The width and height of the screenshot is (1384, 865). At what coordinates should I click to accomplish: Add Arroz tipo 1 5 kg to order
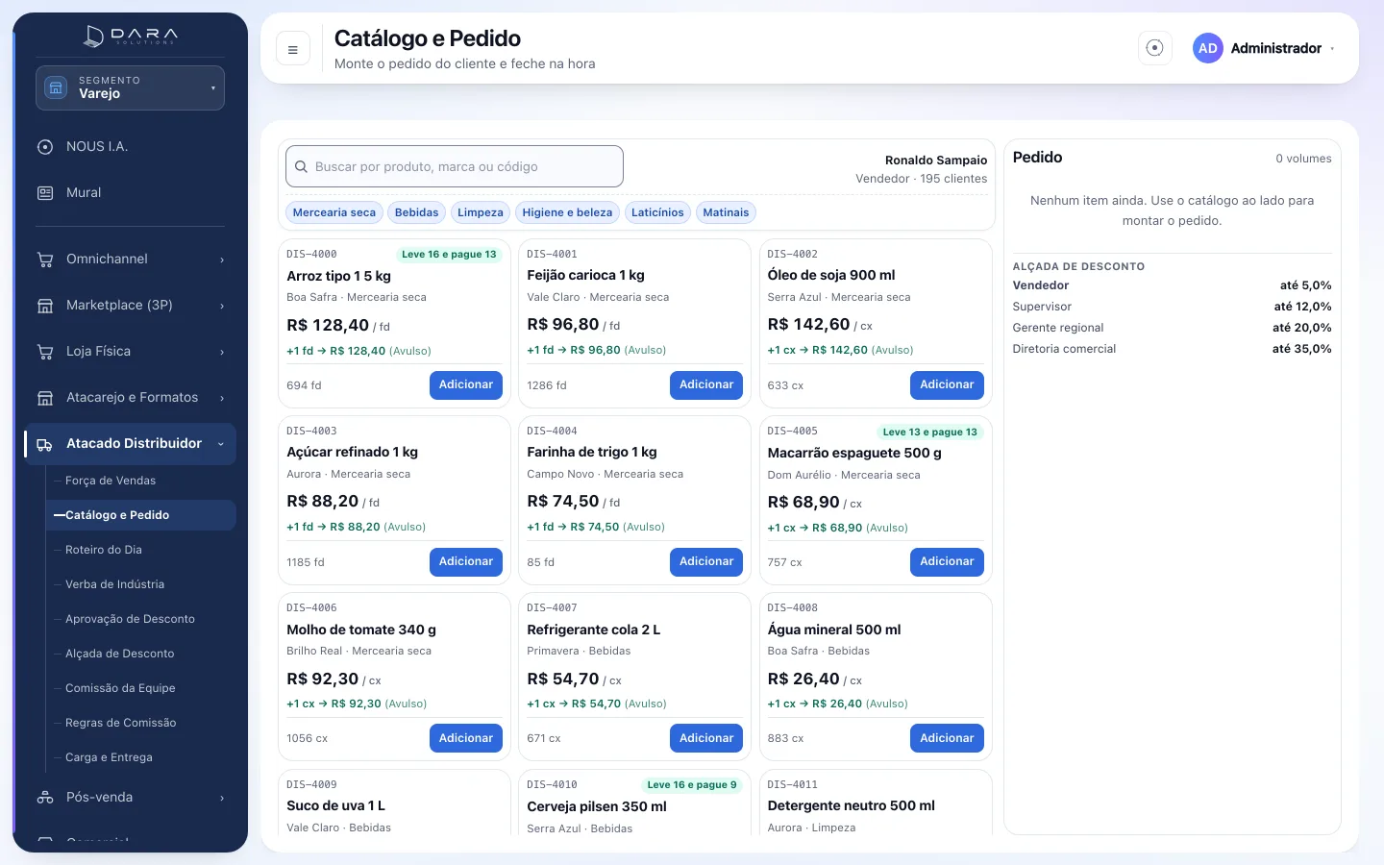pos(466,384)
